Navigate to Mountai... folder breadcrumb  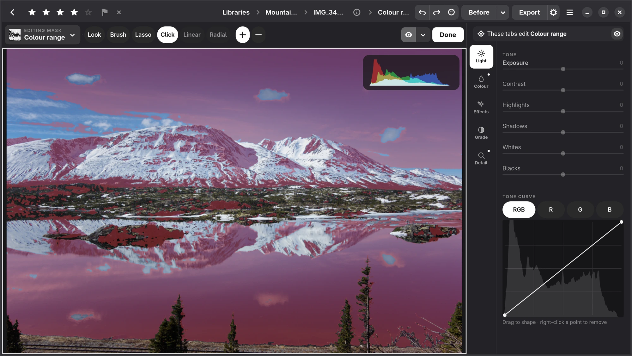point(281,12)
